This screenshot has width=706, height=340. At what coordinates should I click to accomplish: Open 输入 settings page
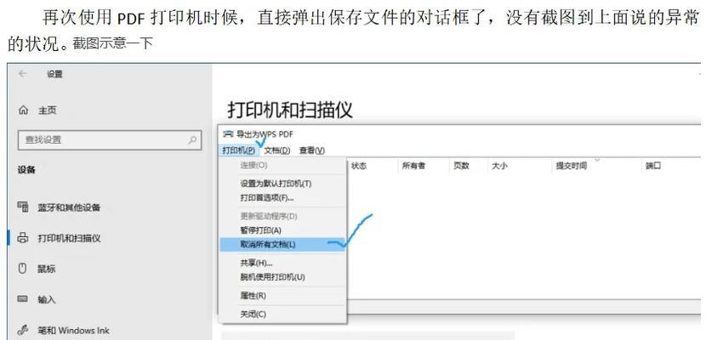(x=47, y=299)
